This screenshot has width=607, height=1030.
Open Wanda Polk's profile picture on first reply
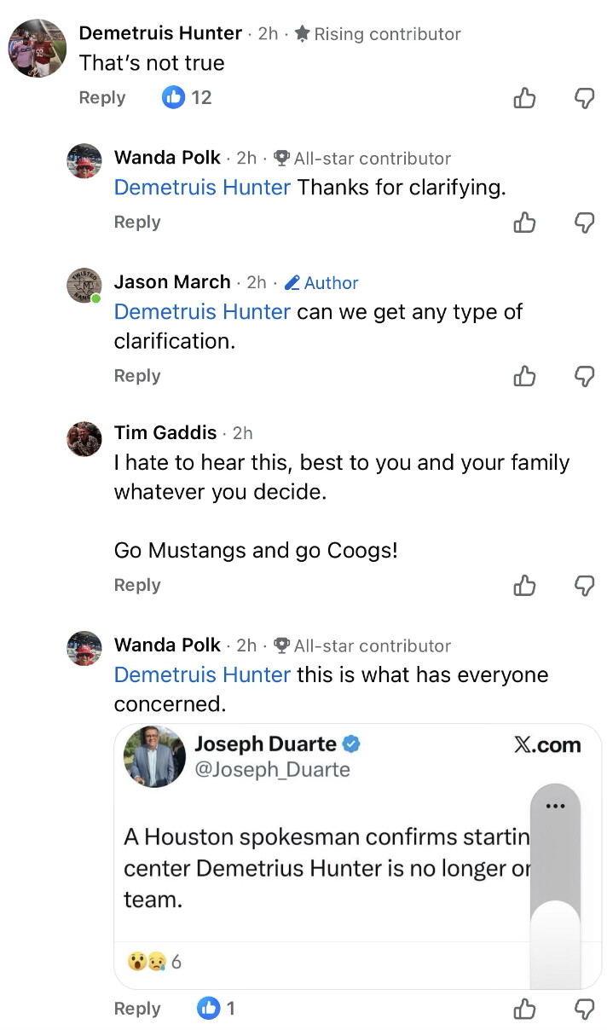tap(84, 161)
